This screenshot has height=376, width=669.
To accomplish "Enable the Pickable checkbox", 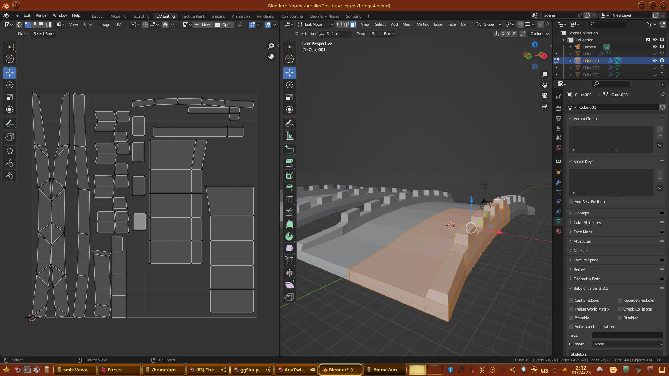I will point(571,318).
